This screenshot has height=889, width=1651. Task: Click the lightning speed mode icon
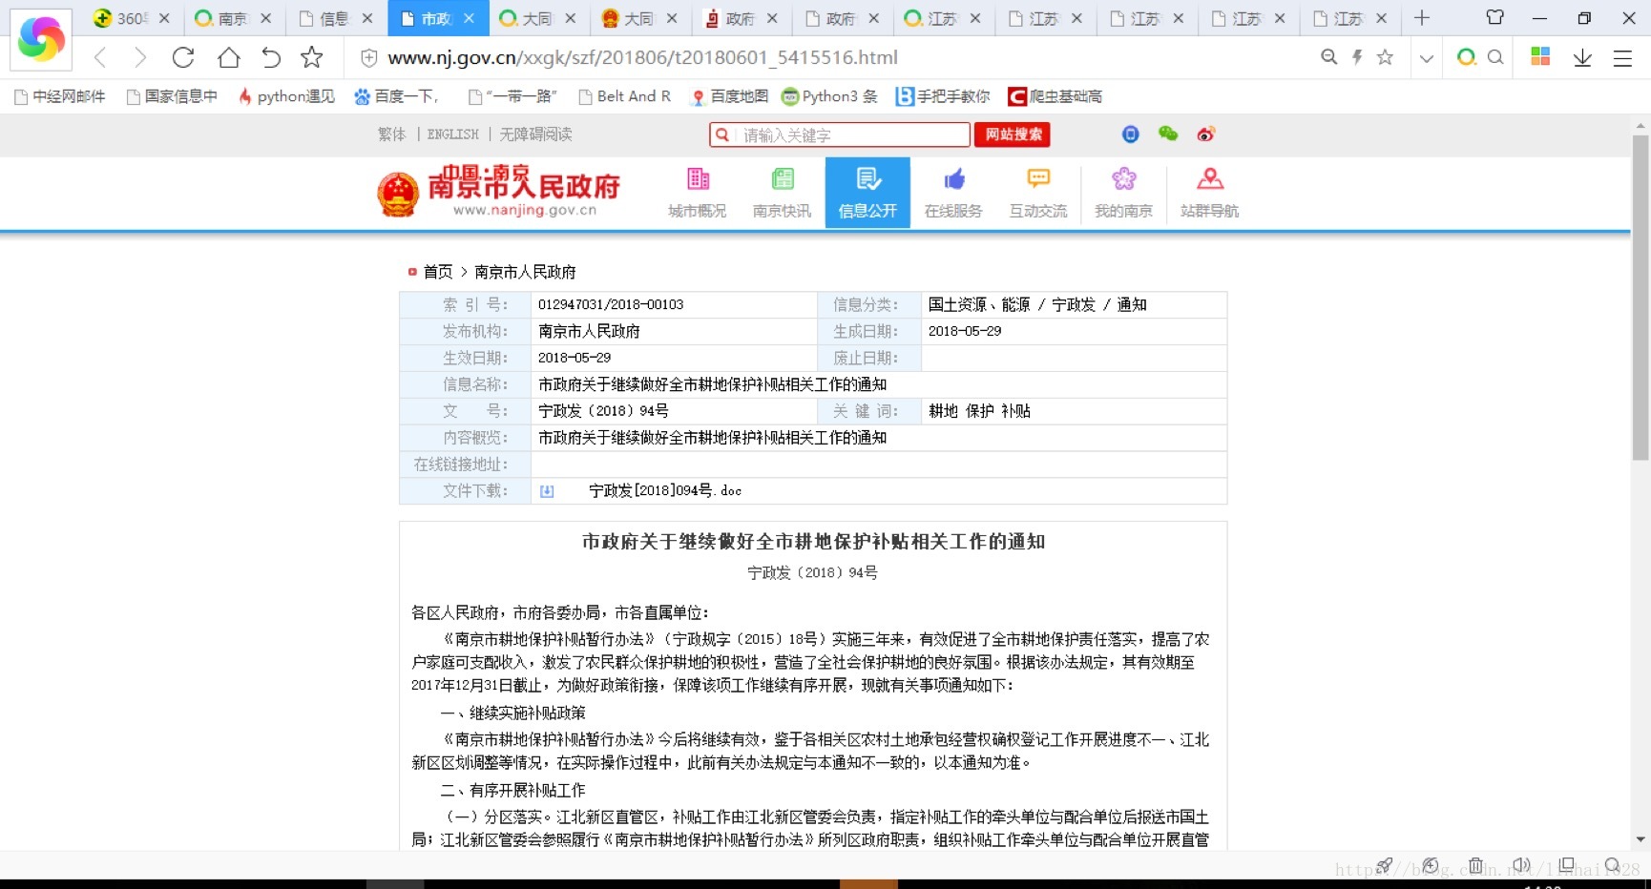[x=1356, y=57]
